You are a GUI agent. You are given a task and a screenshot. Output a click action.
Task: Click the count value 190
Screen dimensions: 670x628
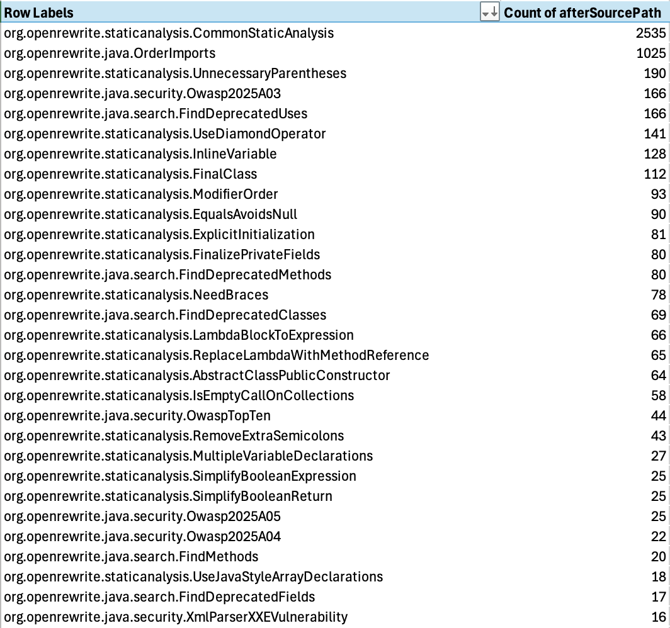(655, 74)
